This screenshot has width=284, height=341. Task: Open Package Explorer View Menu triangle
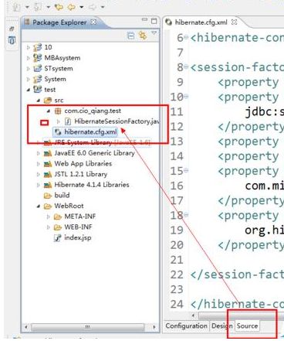click(154, 33)
